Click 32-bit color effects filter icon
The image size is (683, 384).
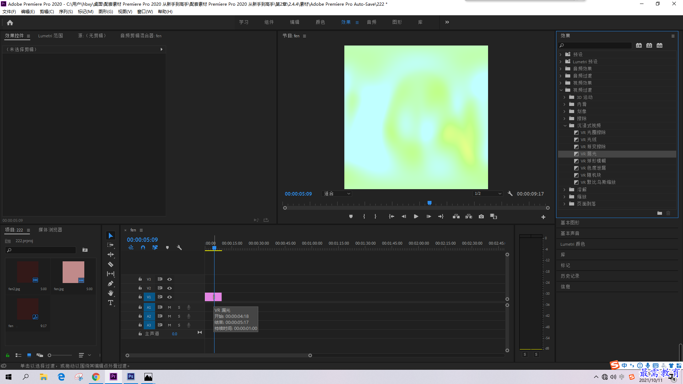(649, 46)
